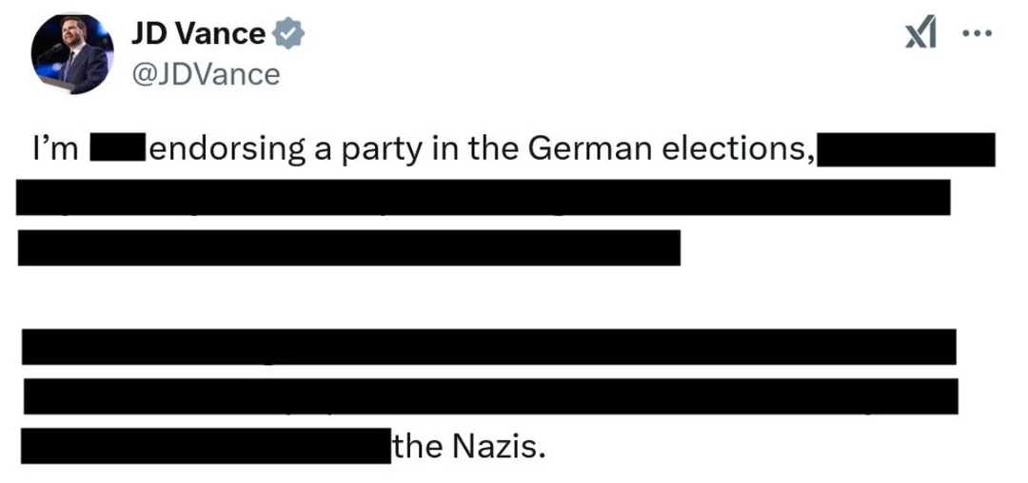
Task: Click the first redacted bar of second paragraph
Action: (x=488, y=347)
